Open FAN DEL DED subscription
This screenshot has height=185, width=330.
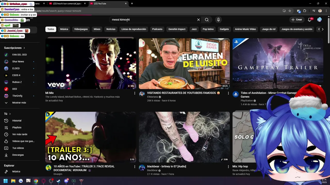tap(20, 55)
